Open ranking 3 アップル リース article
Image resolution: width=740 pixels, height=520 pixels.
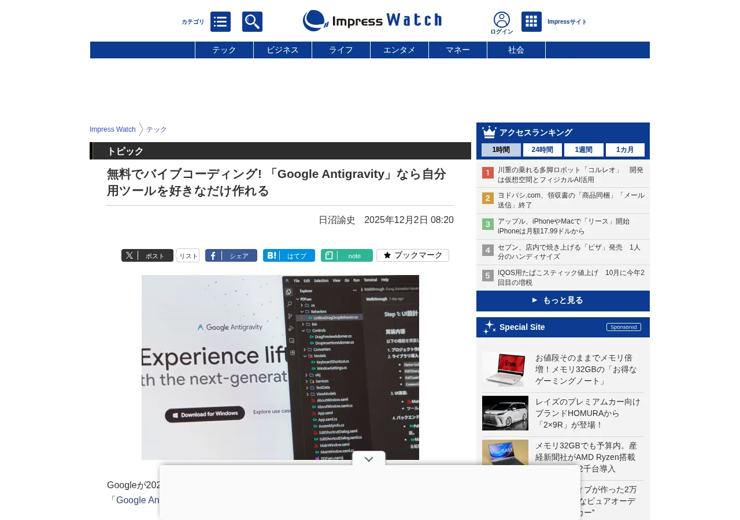coord(563,226)
